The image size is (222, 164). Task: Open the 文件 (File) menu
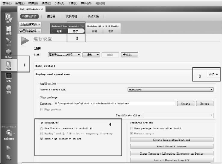tap(7, 2)
